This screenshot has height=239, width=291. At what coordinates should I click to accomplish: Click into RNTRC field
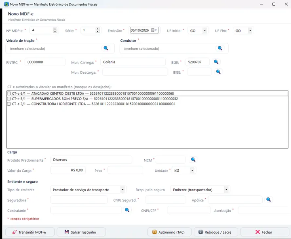[x=45, y=62]
